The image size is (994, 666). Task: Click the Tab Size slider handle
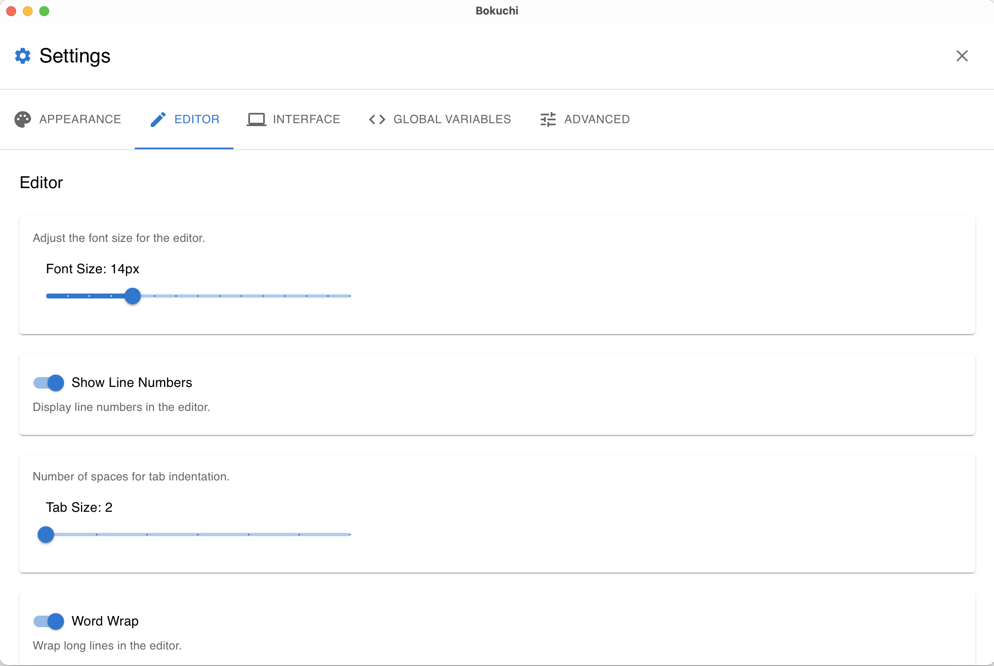[46, 534]
